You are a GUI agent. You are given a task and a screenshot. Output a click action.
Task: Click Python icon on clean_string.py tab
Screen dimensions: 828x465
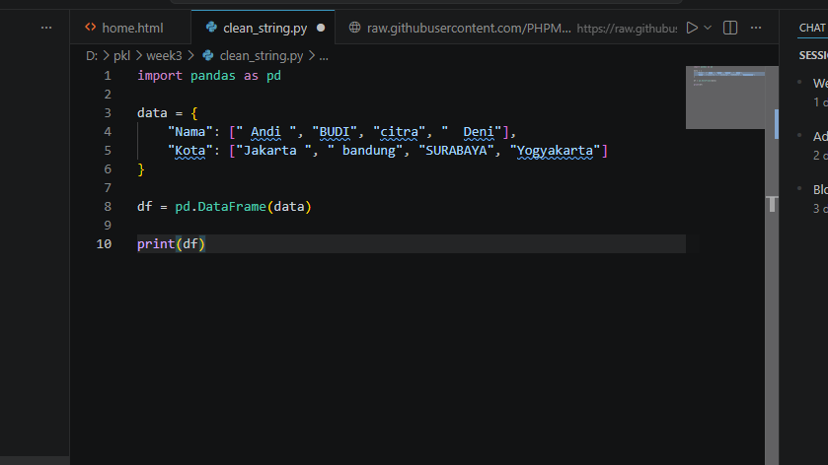[x=211, y=28]
